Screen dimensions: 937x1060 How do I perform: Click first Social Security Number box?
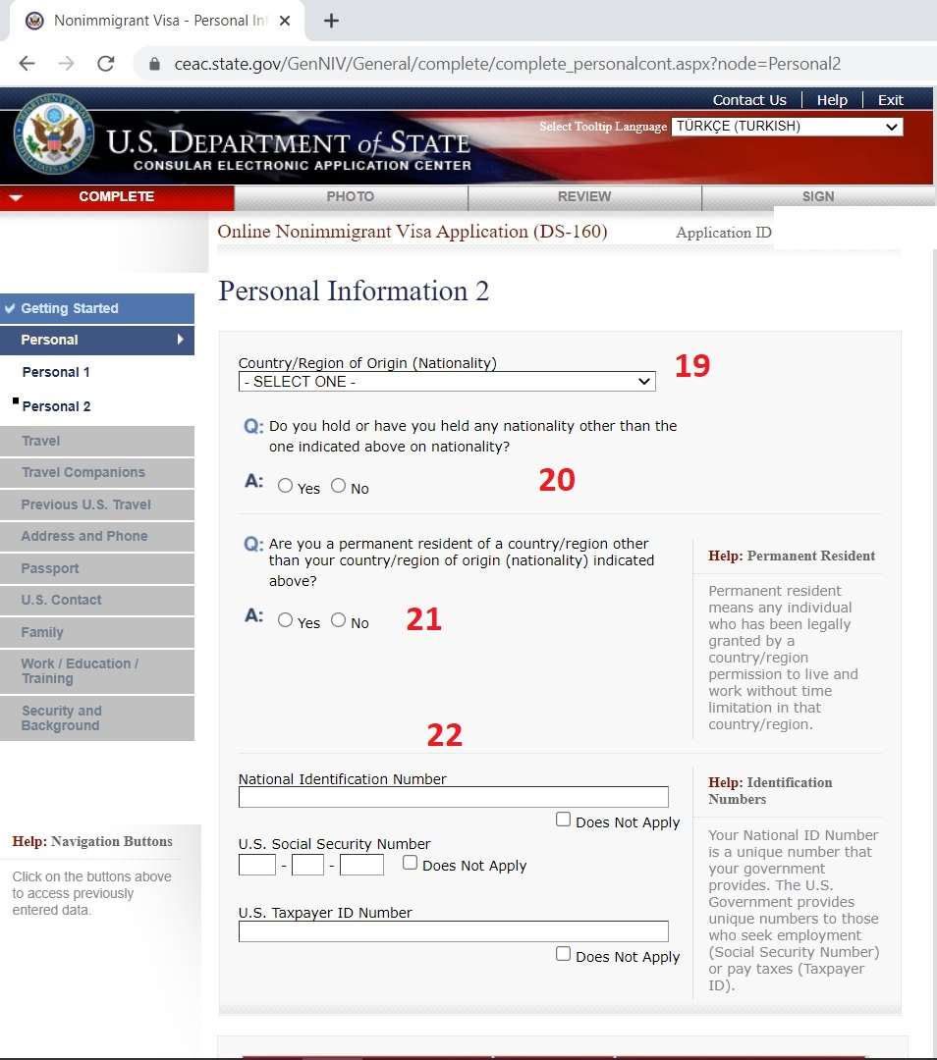tap(257, 865)
